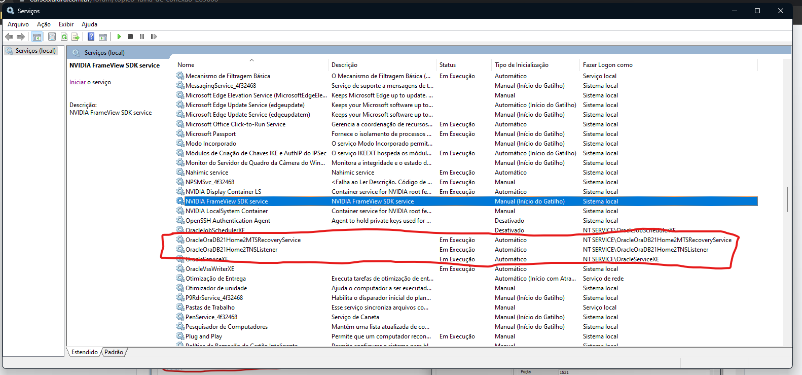Click the Iniciar link to start service
Image resolution: width=802 pixels, height=375 pixels.
(78, 82)
